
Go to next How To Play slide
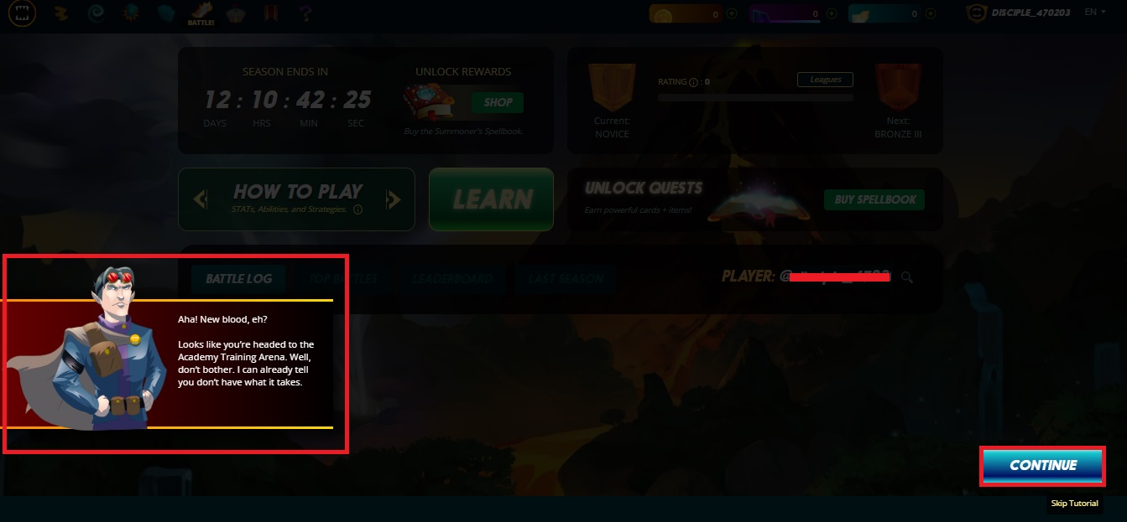[394, 199]
